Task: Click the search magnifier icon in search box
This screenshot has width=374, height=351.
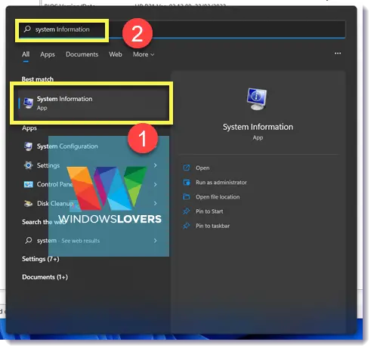Action: pyautogui.click(x=27, y=29)
